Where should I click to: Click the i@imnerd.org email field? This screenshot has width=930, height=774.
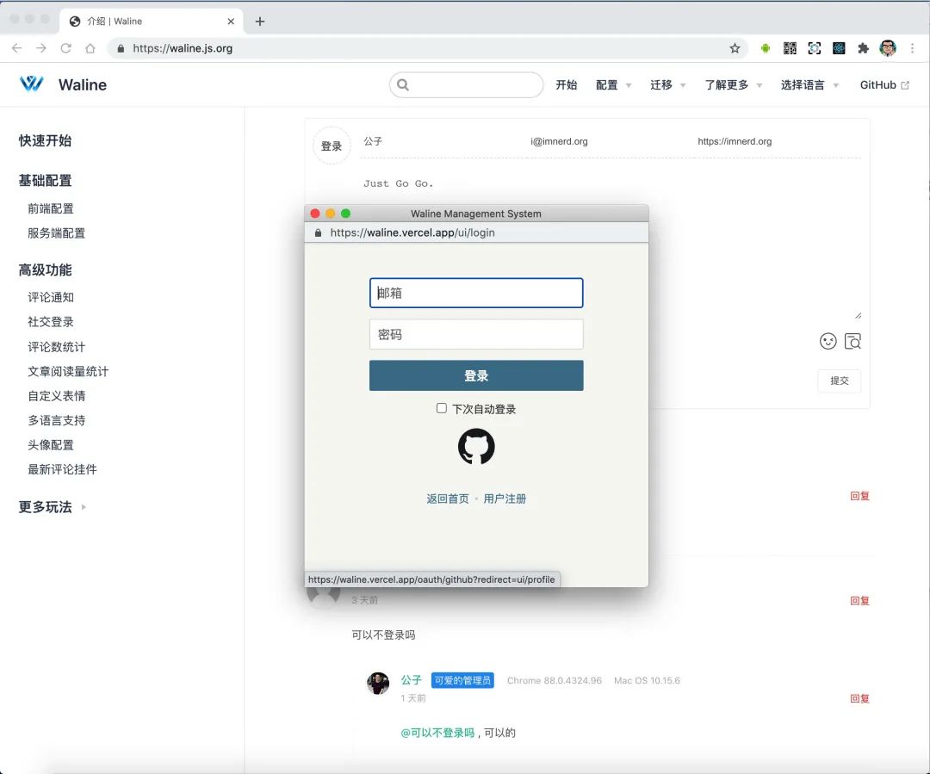click(x=611, y=142)
